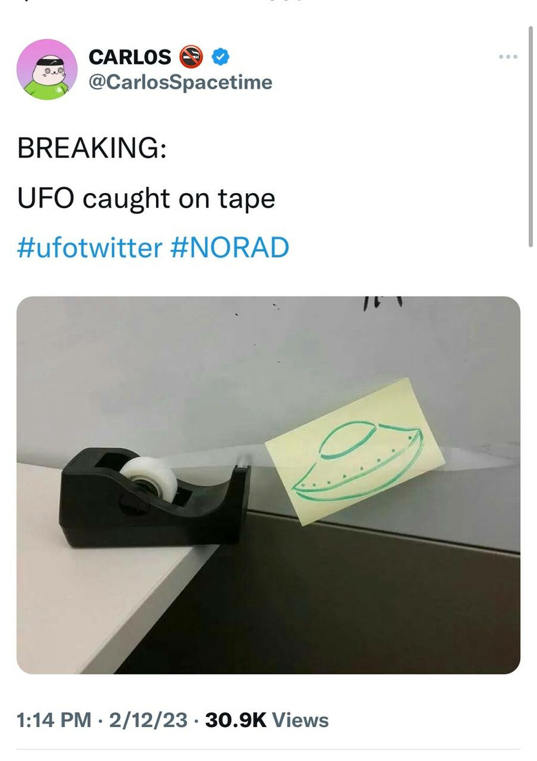Screen dimensions: 537x761
Task: Click the blue verified checkmark badge
Action: tap(221, 57)
